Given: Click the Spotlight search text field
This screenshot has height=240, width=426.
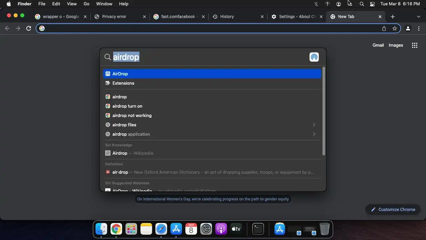Looking at the screenshot, I should coord(210,57).
